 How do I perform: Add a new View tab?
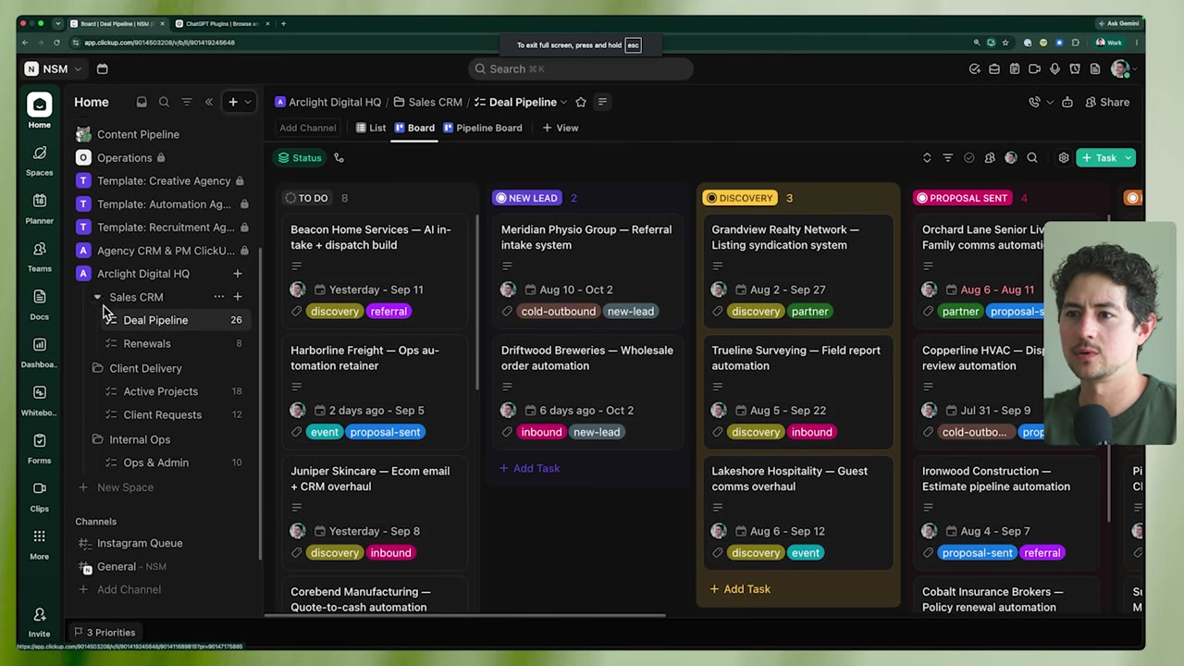pyautogui.click(x=561, y=128)
